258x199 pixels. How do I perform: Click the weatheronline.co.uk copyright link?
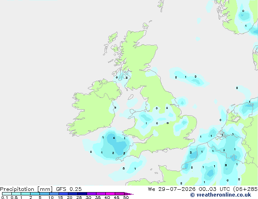(221, 195)
